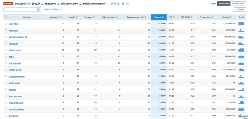
Task: Tick the checkbox for gta 5
Action: tap(6, 57)
